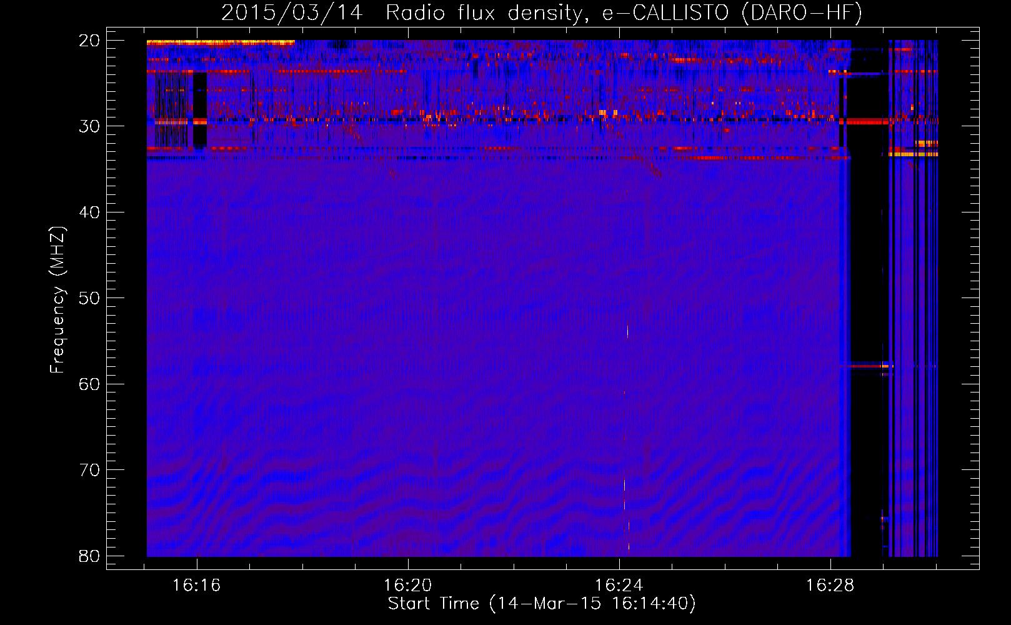This screenshot has height=625, width=1011.
Task: Click the 16:16 time tick label
Action: [x=197, y=586]
